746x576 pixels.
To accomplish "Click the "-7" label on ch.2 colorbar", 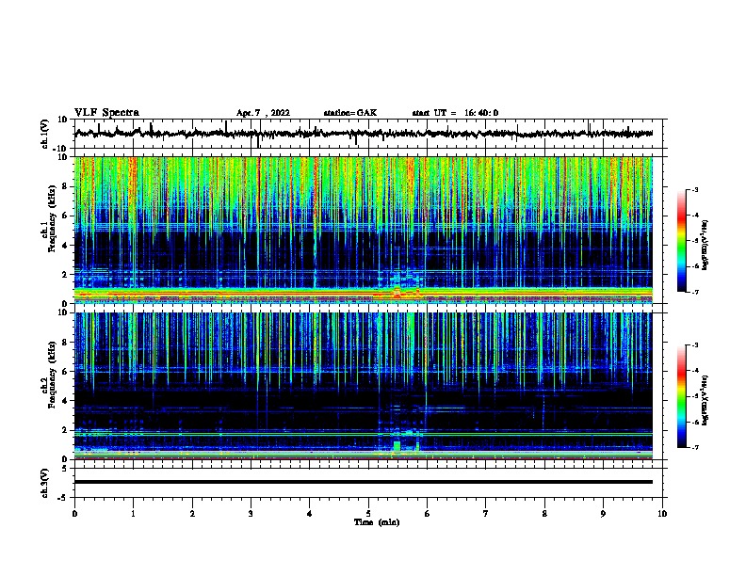I will tap(694, 447).
